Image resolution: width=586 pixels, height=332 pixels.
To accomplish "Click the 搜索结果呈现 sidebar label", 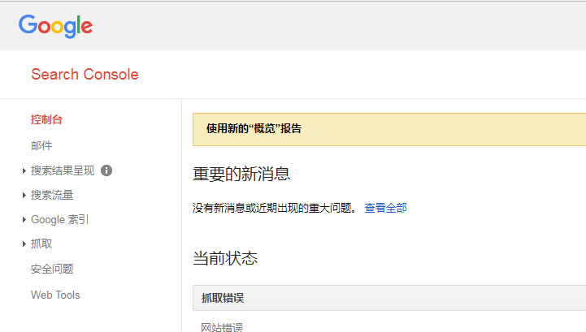I will pyautogui.click(x=63, y=170).
